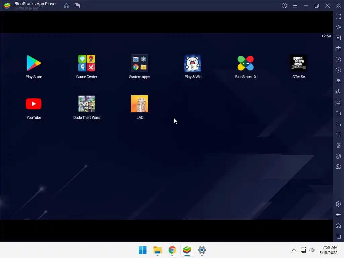
Task: Install APK from the sidebar
Action: point(338,92)
